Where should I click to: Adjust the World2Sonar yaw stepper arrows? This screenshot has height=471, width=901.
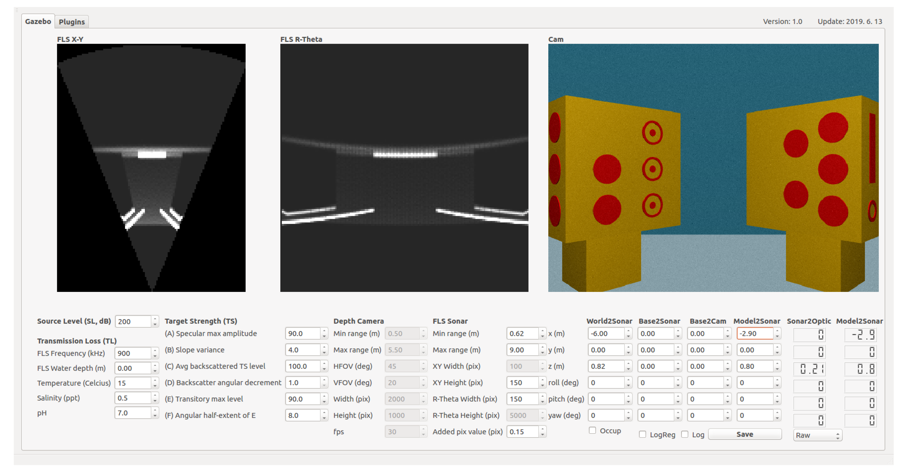point(628,415)
